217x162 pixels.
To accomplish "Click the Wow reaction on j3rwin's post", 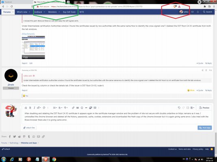I will pos(191,90).
